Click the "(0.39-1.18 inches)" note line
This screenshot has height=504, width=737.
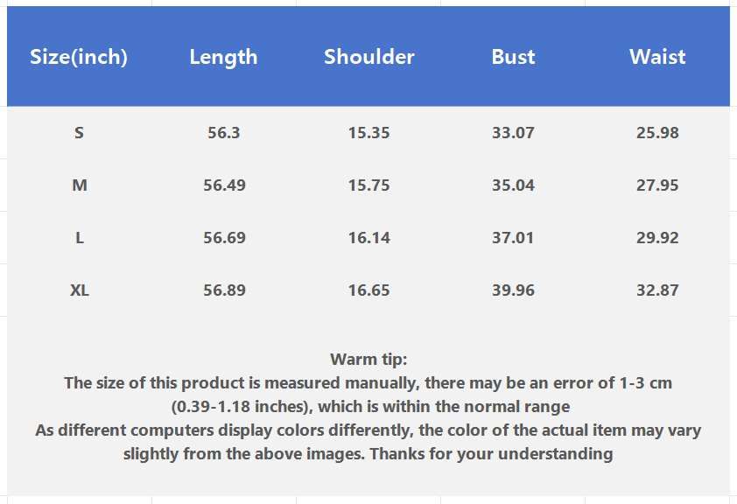369,406
